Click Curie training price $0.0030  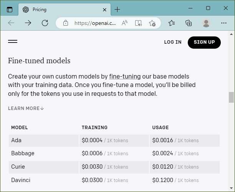pyautogui.click(x=92, y=167)
